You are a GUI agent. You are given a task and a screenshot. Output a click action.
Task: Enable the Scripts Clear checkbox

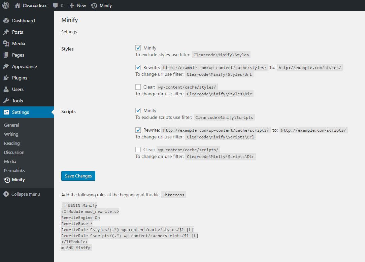click(x=138, y=150)
